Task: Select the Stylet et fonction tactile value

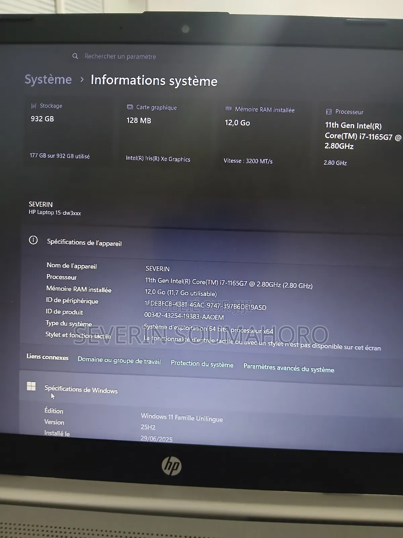Action: 262,343
